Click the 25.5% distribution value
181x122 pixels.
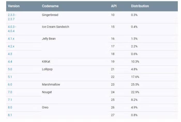point(135,84)
